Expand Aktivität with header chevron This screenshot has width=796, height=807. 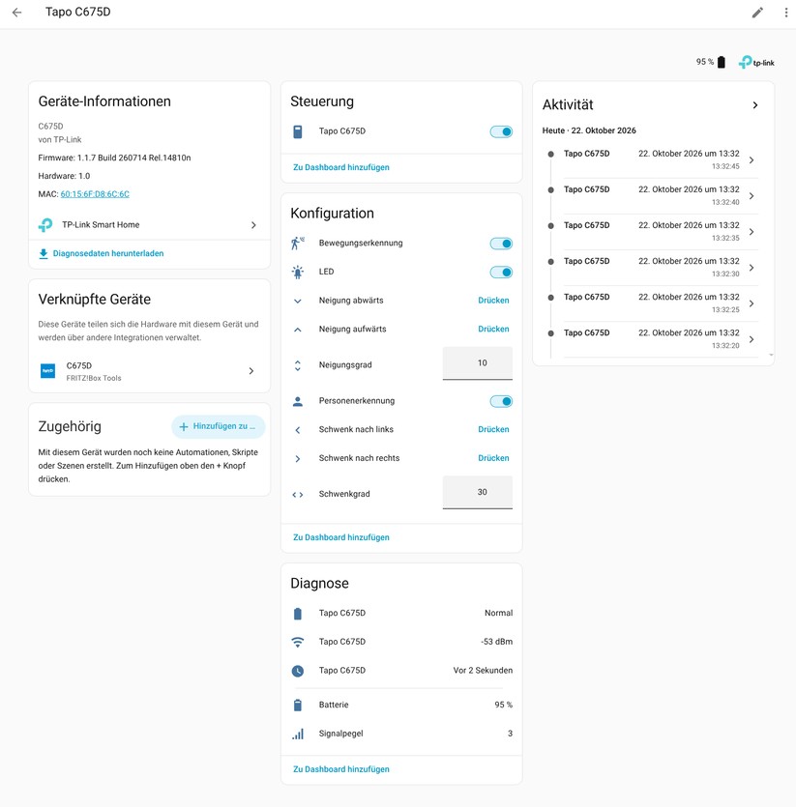(754, 105)
